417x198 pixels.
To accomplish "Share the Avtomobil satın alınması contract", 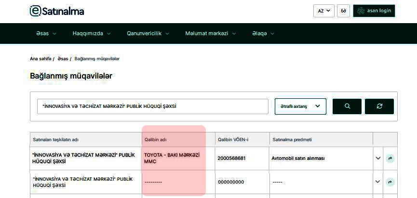I will [x=390, y=158].
